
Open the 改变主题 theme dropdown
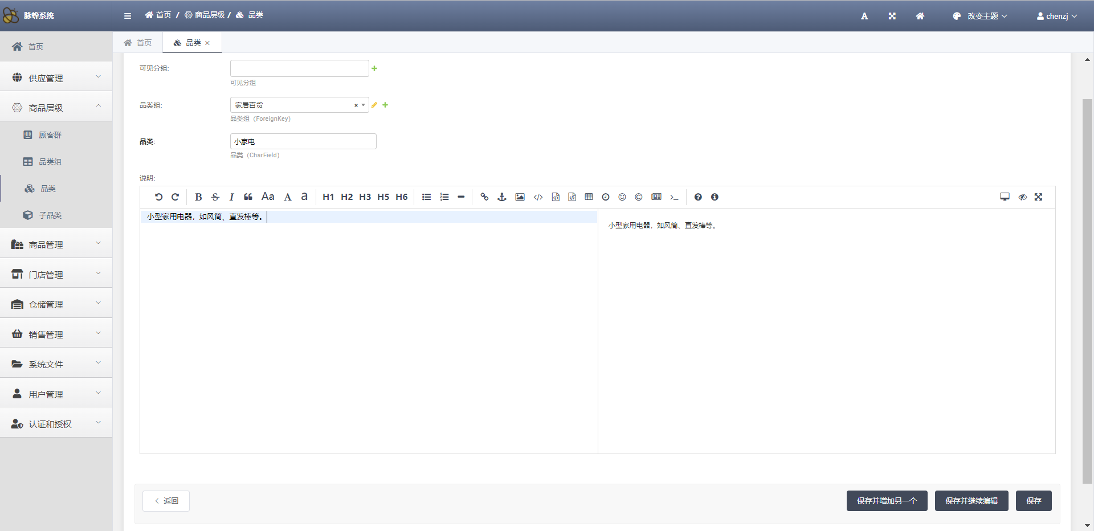981,16
